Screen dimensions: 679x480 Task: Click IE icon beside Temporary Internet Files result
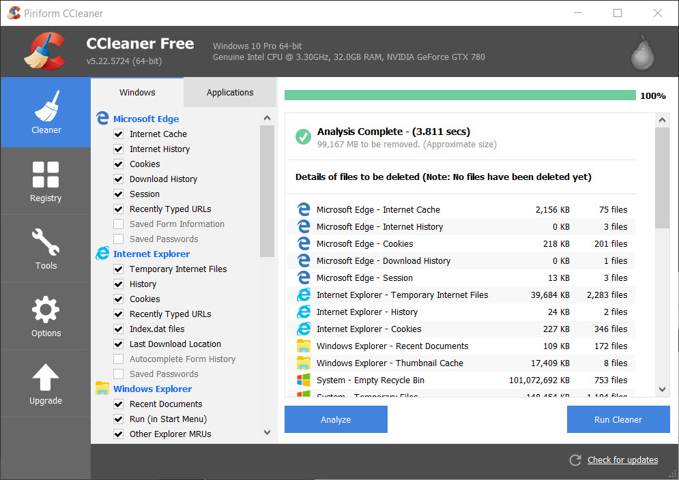(304, 295)
